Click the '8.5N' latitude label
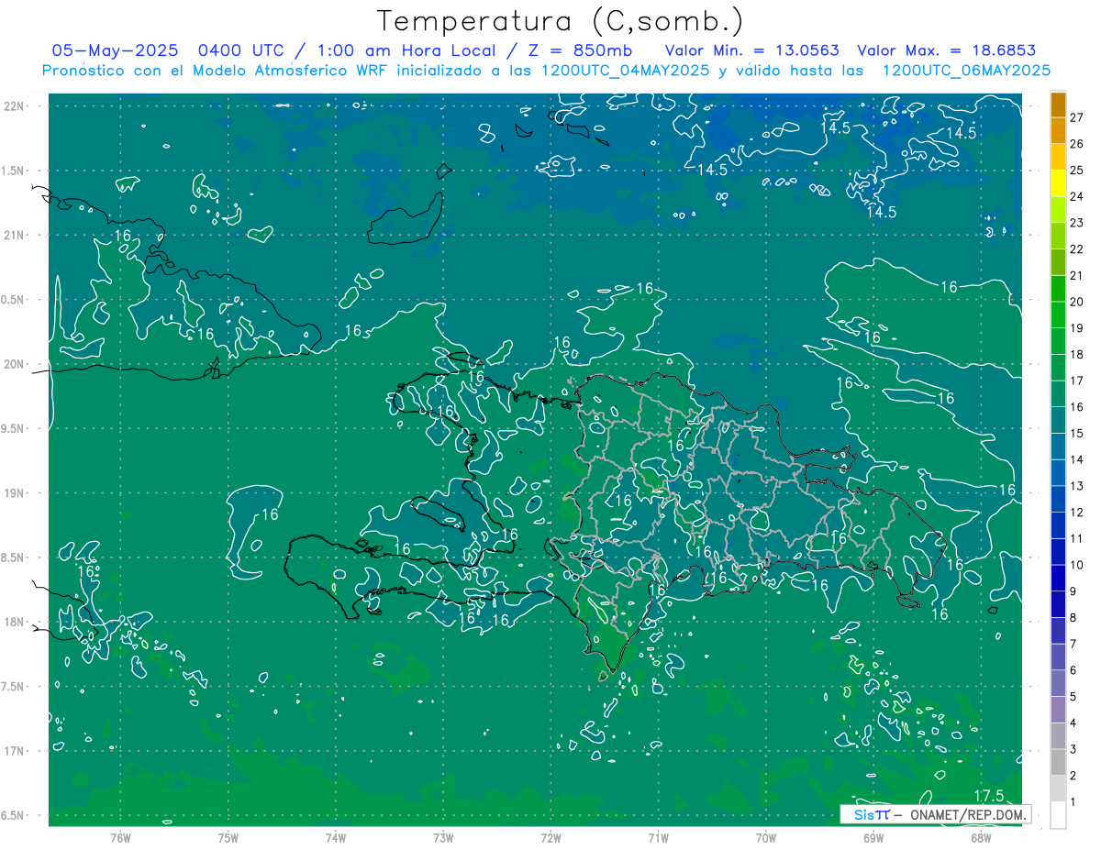 pyautogui.click(x=14, y=557)
